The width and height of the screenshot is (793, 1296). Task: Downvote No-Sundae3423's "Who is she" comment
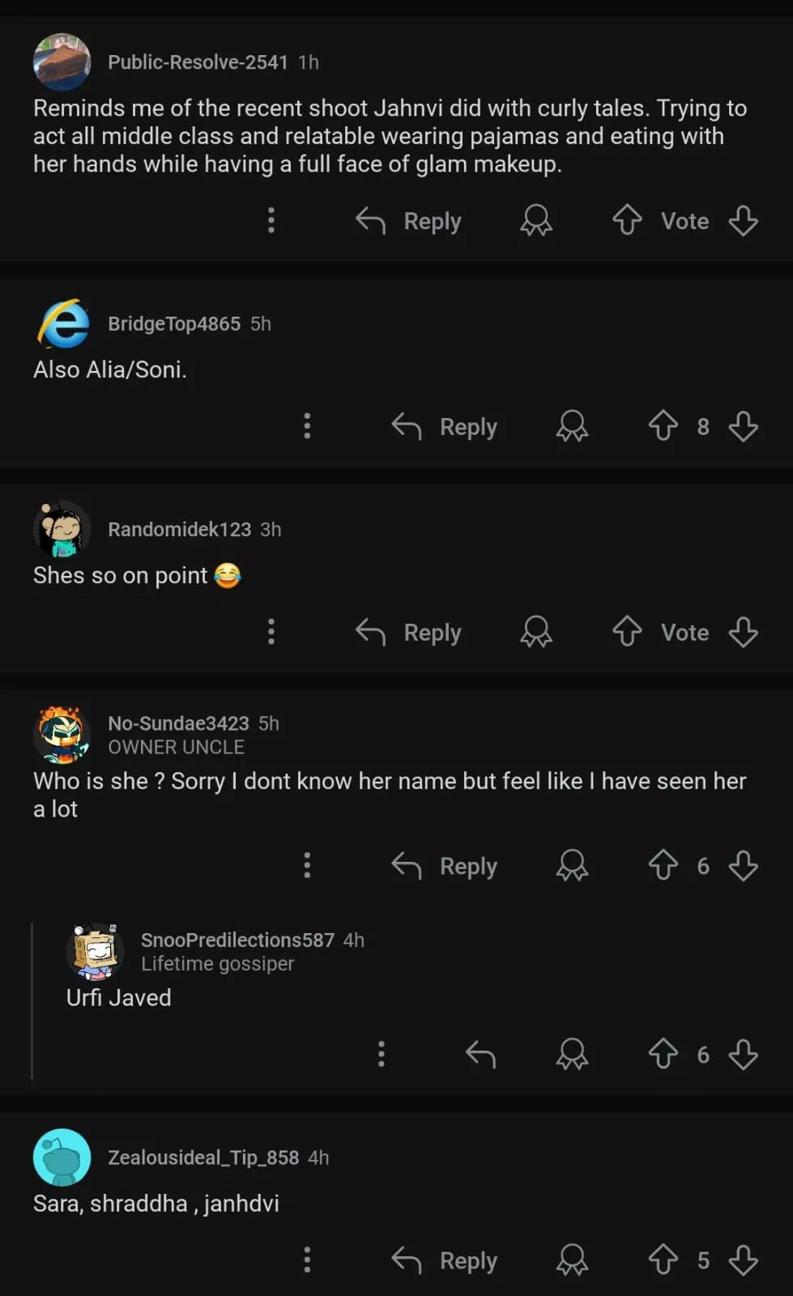coord(743,865)
